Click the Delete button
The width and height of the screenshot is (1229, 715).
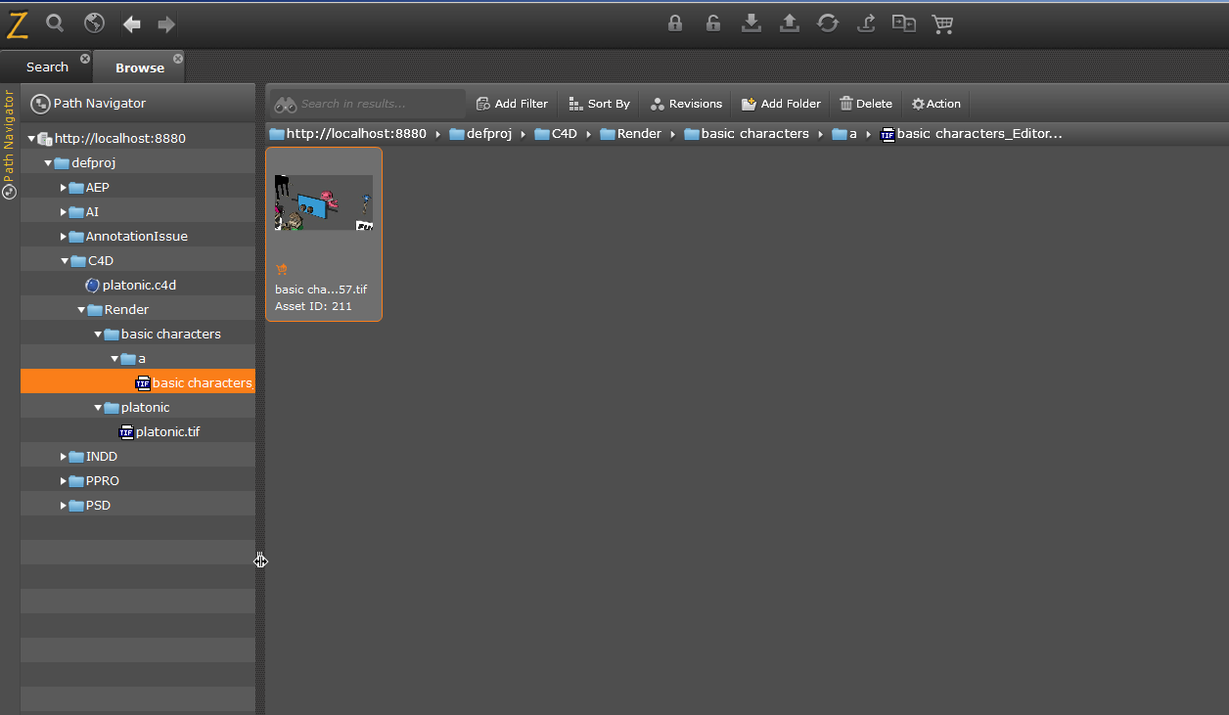tap(866, 104)
